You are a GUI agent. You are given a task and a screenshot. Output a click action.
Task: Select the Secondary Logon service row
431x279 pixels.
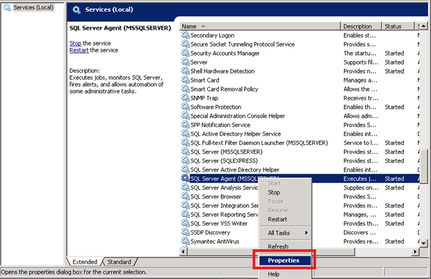[x=300, y=35]
